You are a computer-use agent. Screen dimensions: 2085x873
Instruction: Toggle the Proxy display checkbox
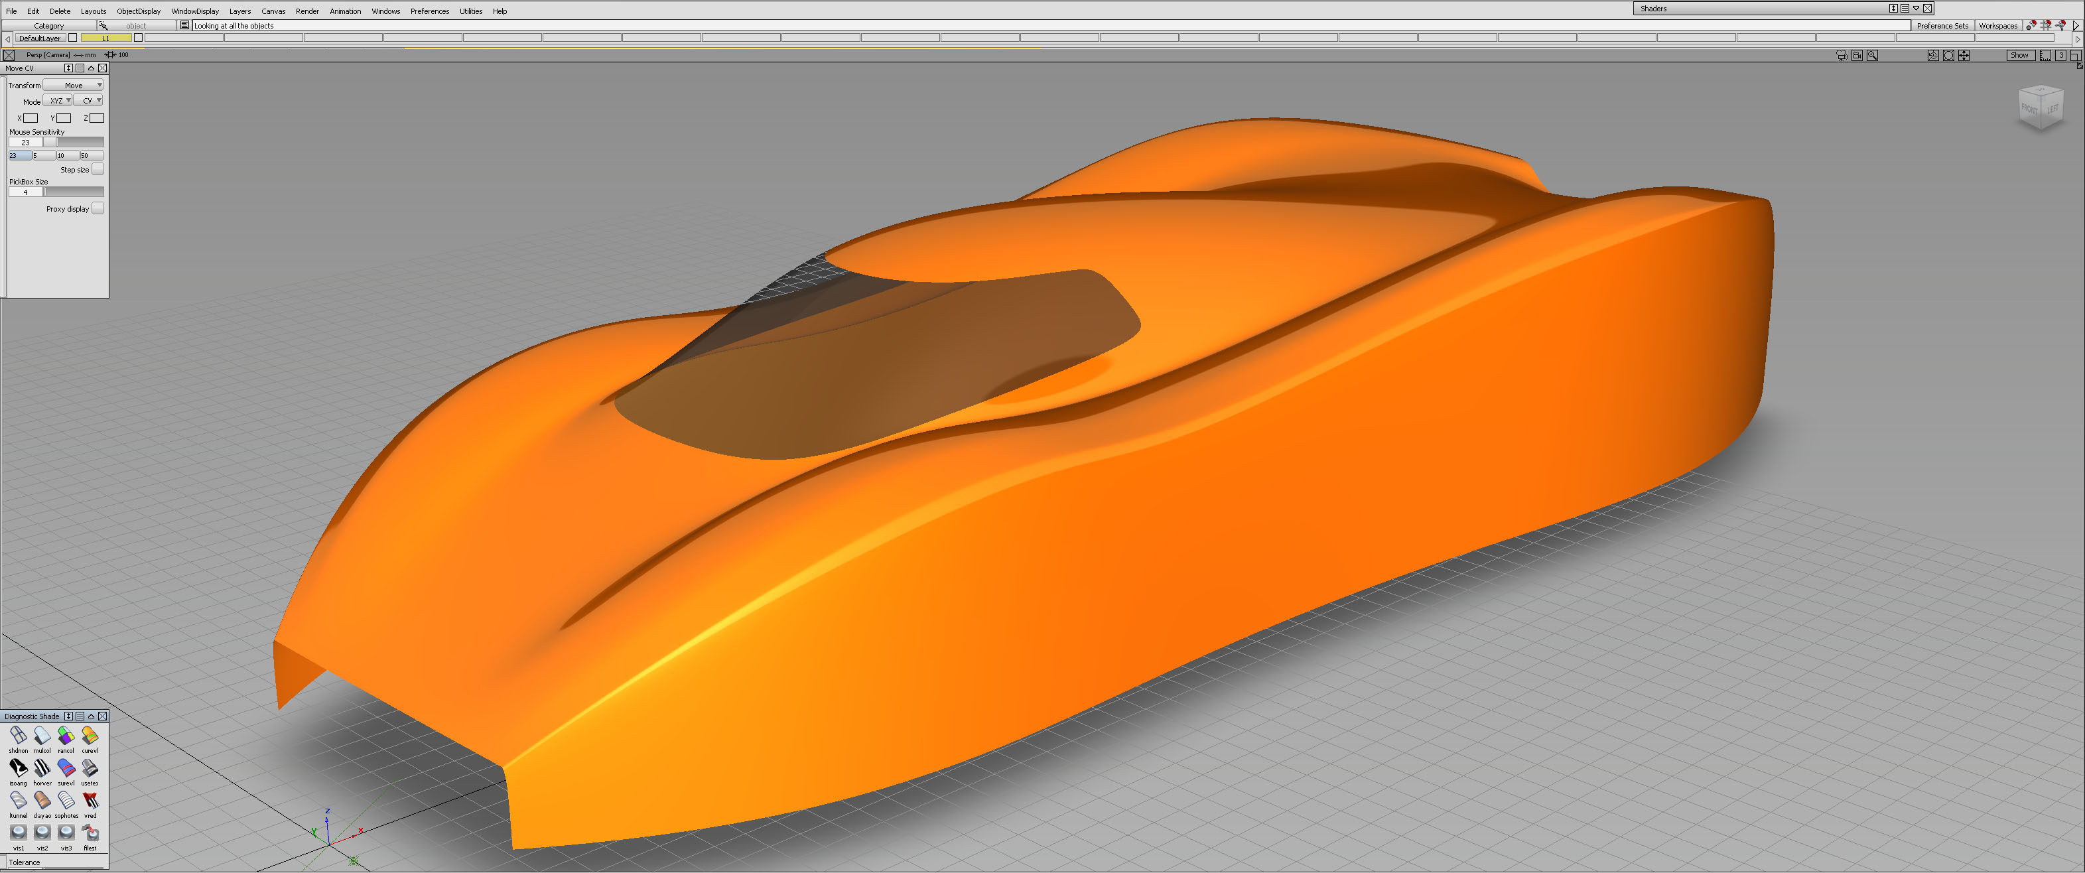(98, 208)
